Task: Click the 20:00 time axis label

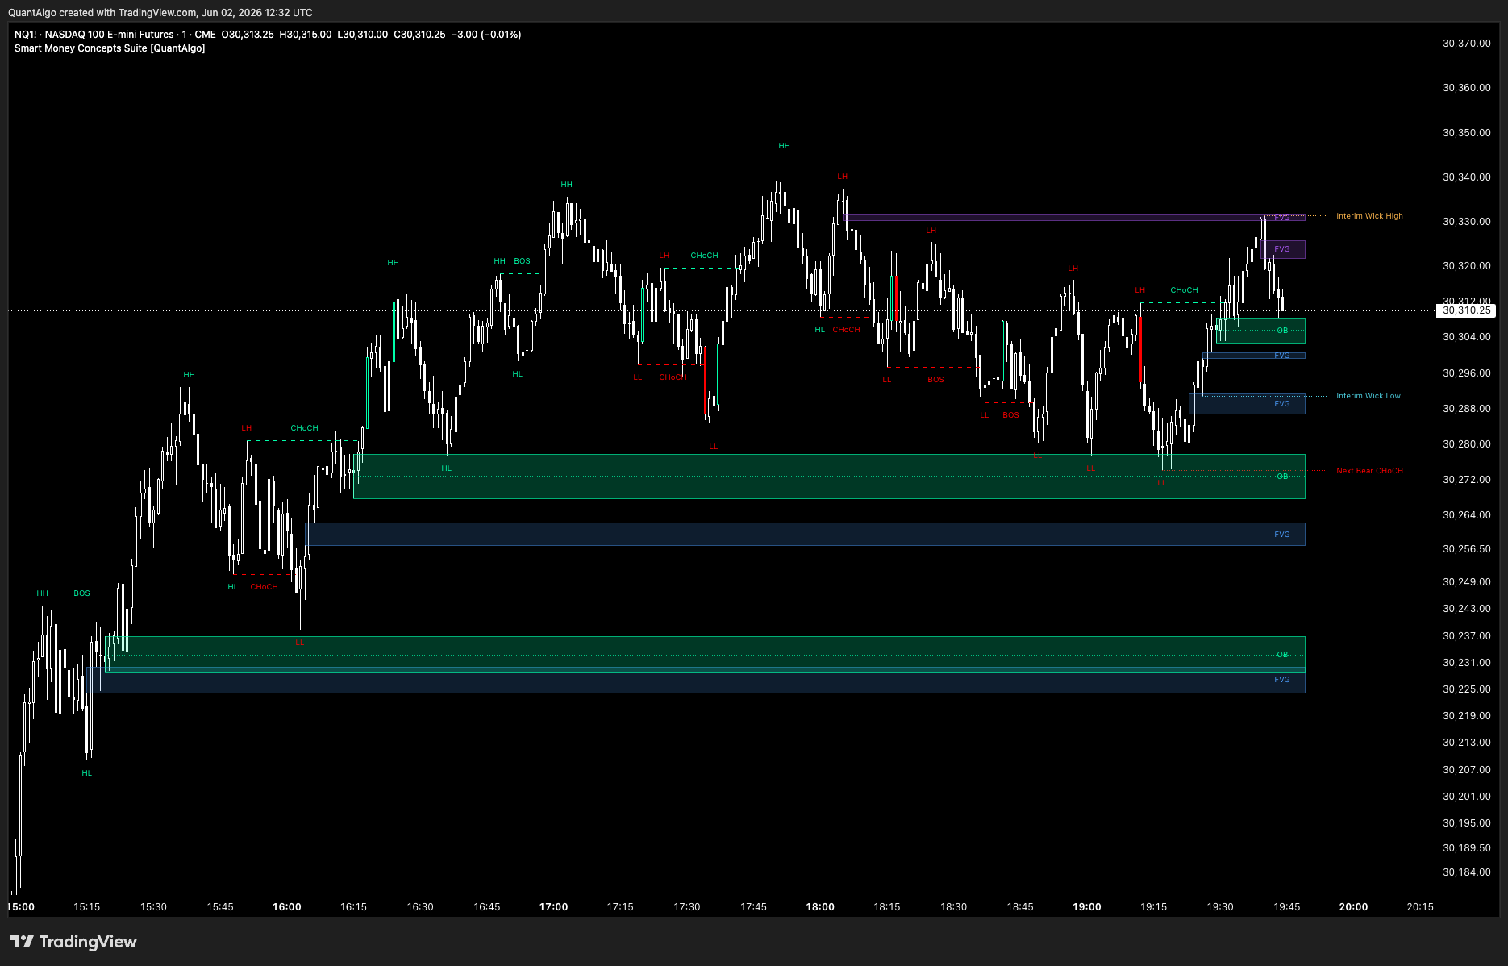Action: point(1354,907)
